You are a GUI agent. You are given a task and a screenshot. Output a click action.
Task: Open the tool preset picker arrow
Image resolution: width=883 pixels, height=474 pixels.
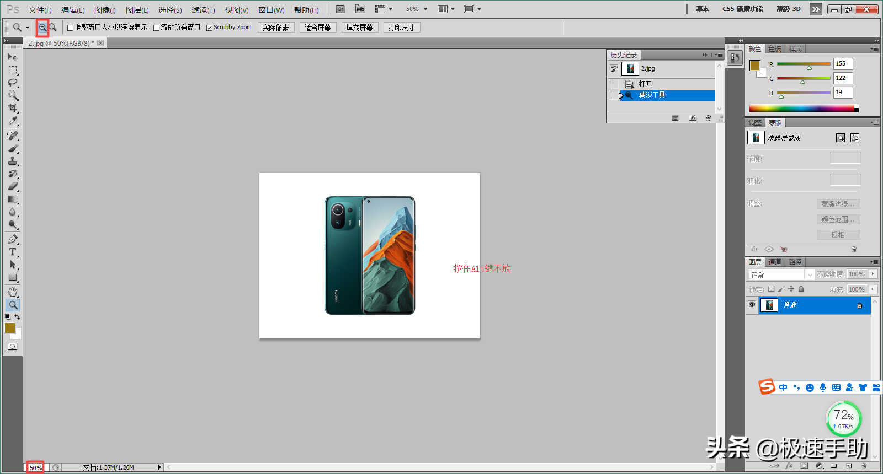click(28, 28)
